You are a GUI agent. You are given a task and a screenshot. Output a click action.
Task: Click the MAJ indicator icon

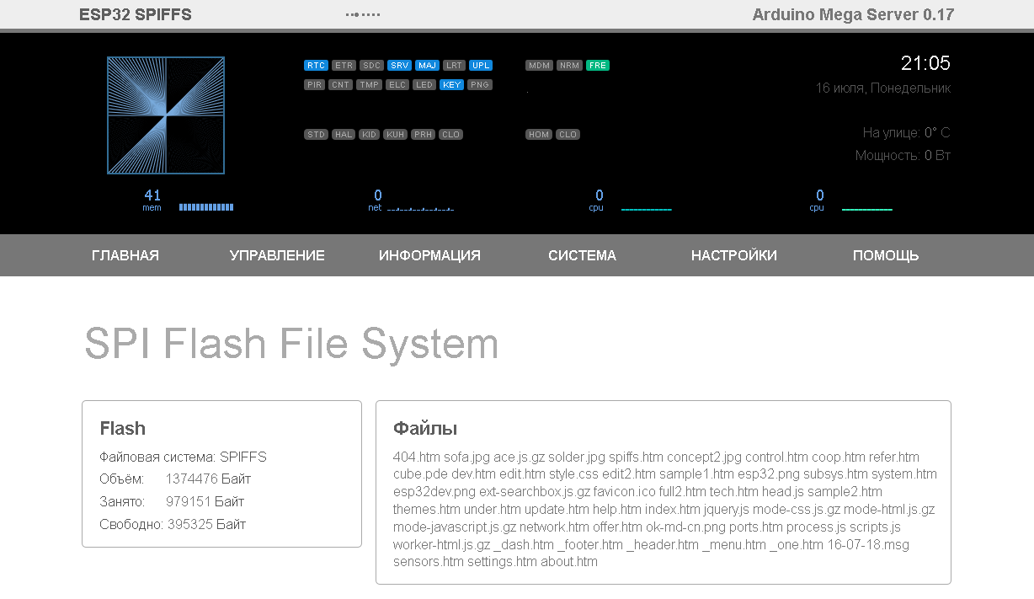(428, 65)
